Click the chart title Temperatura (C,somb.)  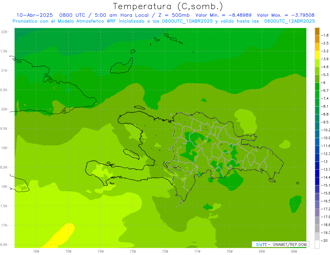click(168, 6)
